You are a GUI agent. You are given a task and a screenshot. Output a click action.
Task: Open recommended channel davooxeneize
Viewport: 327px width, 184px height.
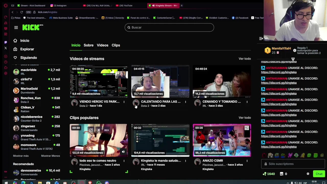pyautogui.click(x=37, y=172)
